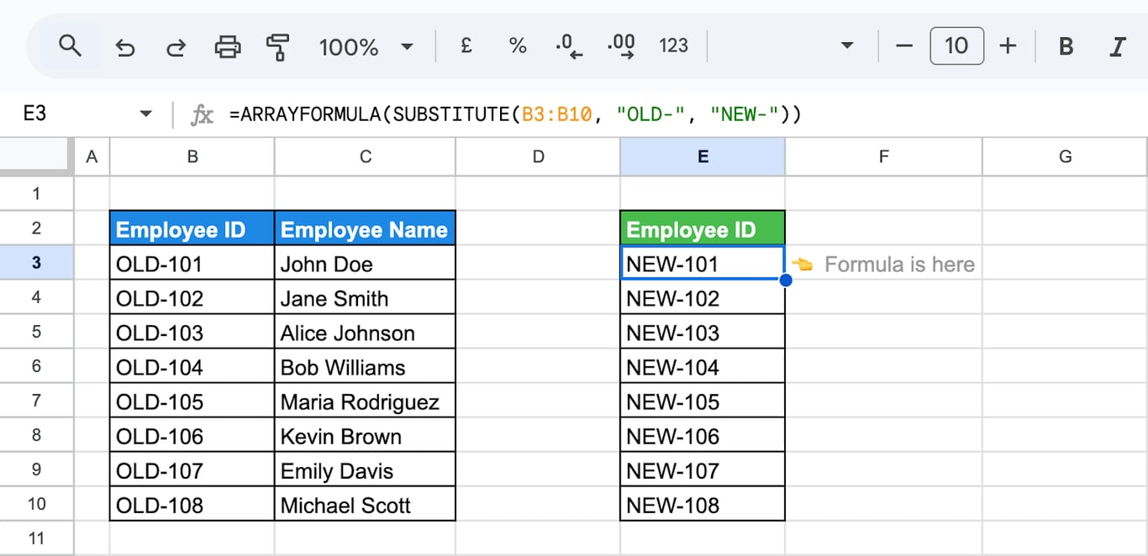
Task: Select column A header
Action: pyautogui.click(x=92, y=157)
